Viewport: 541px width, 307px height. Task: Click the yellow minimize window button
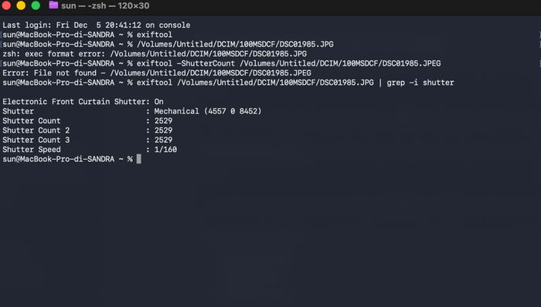[21, 5]
